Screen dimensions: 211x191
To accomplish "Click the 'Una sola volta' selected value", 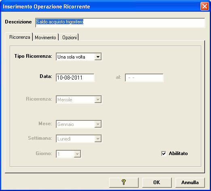I will tap(71, 57).
